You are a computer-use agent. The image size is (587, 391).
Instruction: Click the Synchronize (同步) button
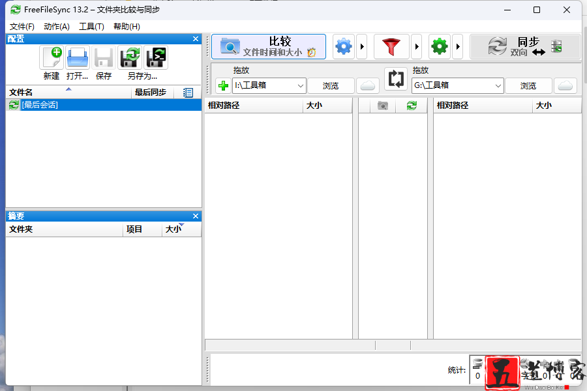tap(525, 47)
